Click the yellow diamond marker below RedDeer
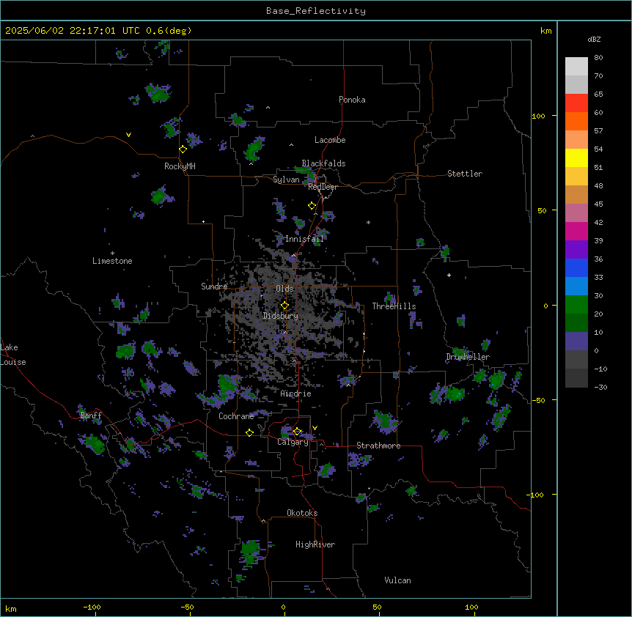This screenshot has width=632, height=617. 312,206
